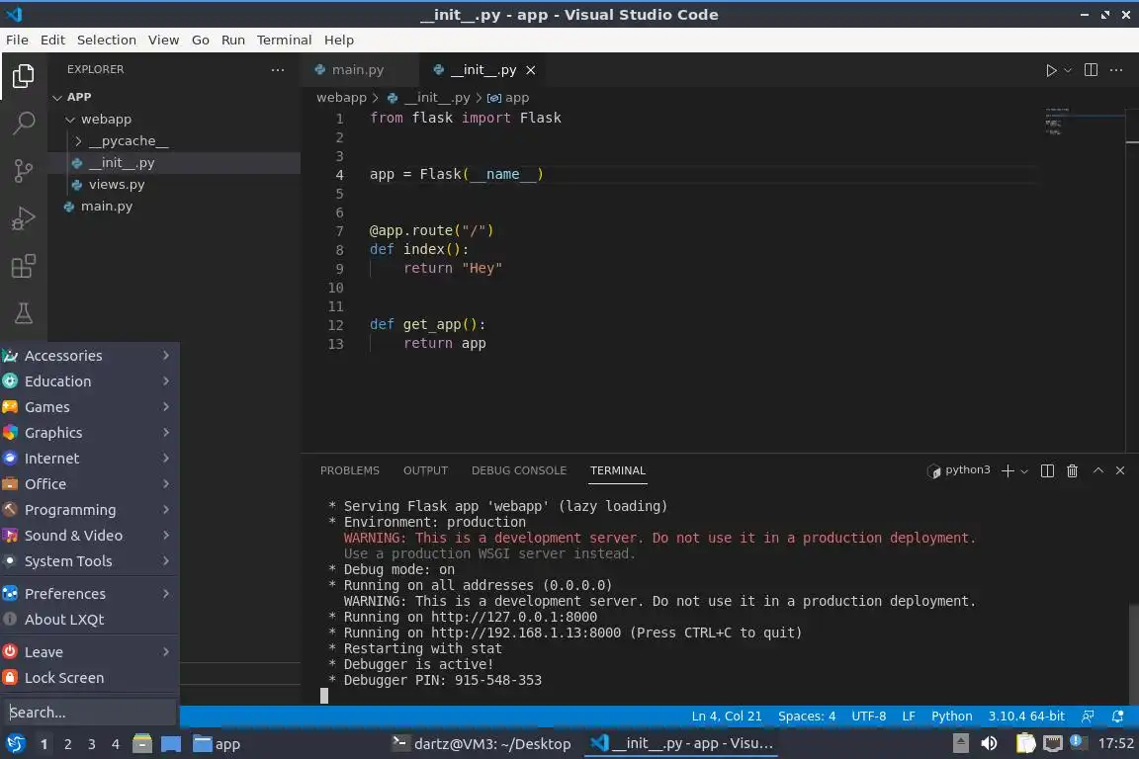Open the Explorer view in activity bar

tap(24, 76)
